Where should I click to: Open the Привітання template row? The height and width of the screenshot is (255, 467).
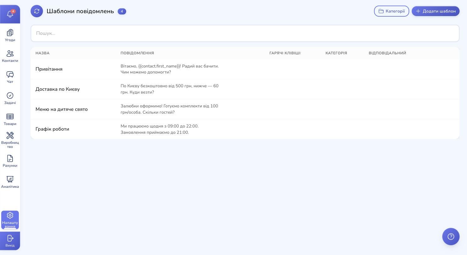245,69
